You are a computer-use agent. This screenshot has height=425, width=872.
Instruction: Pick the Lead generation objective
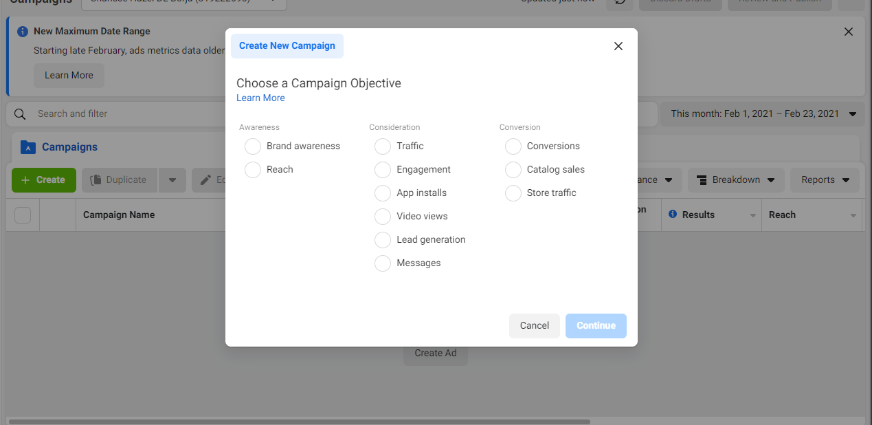coord(383,240)
